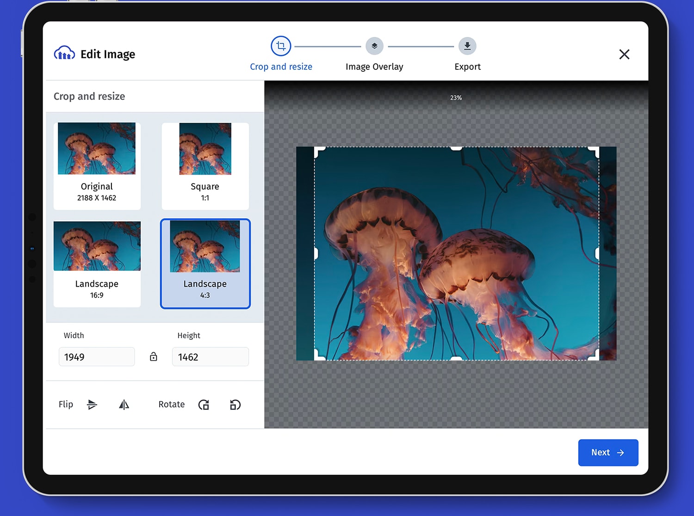Rotate the image counterclockwise
Image resolution: width=694 pixels, height=516 pixels.
click(235, 405)
